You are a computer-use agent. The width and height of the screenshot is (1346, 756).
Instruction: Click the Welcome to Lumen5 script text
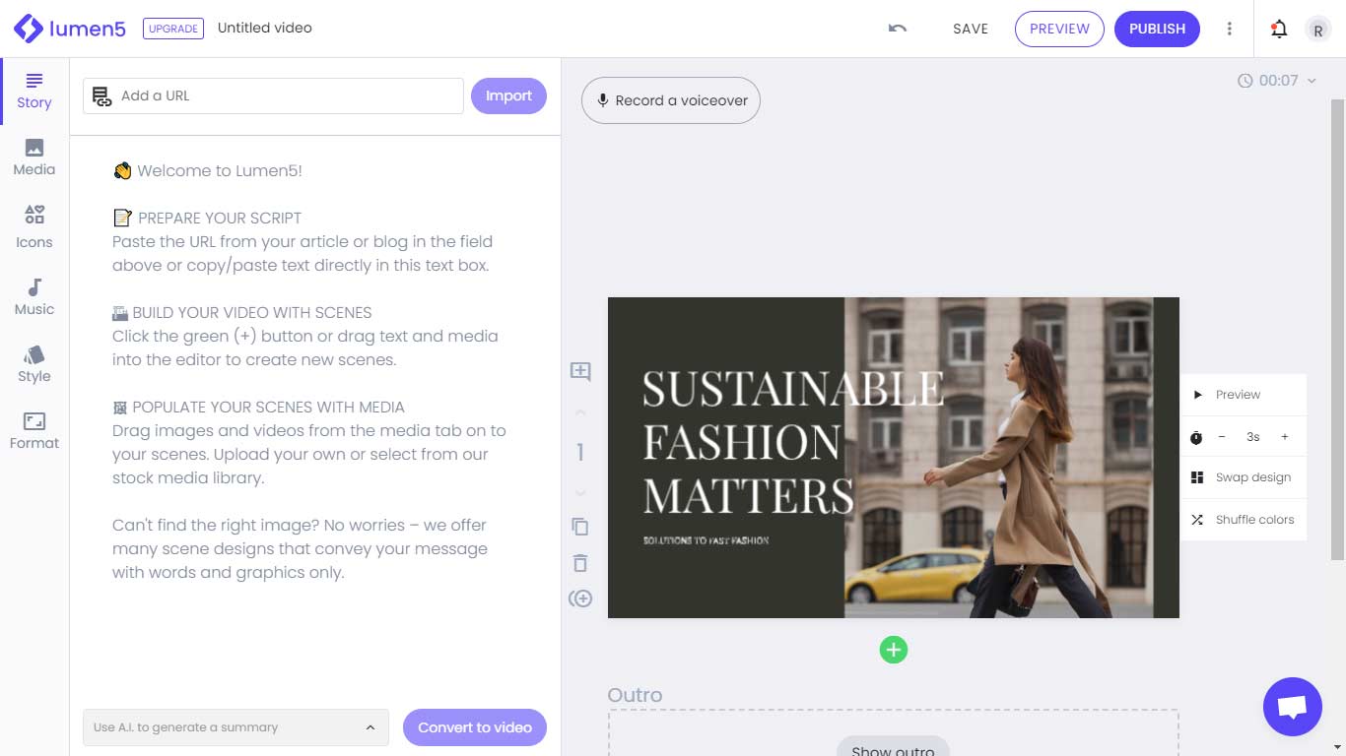coord(208,170)
